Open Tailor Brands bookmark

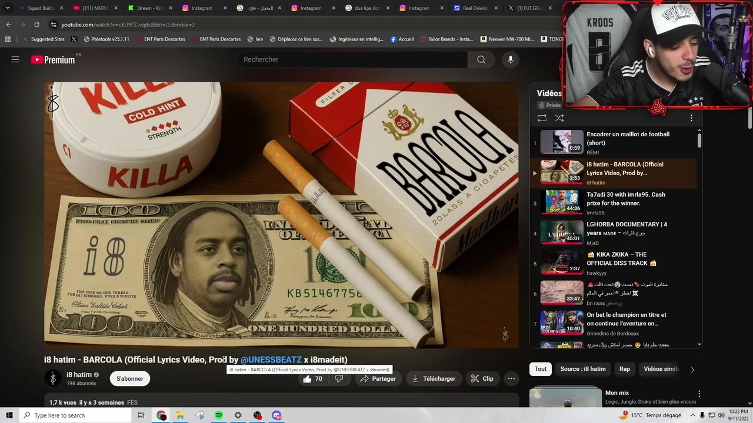[x=446, y=39]
